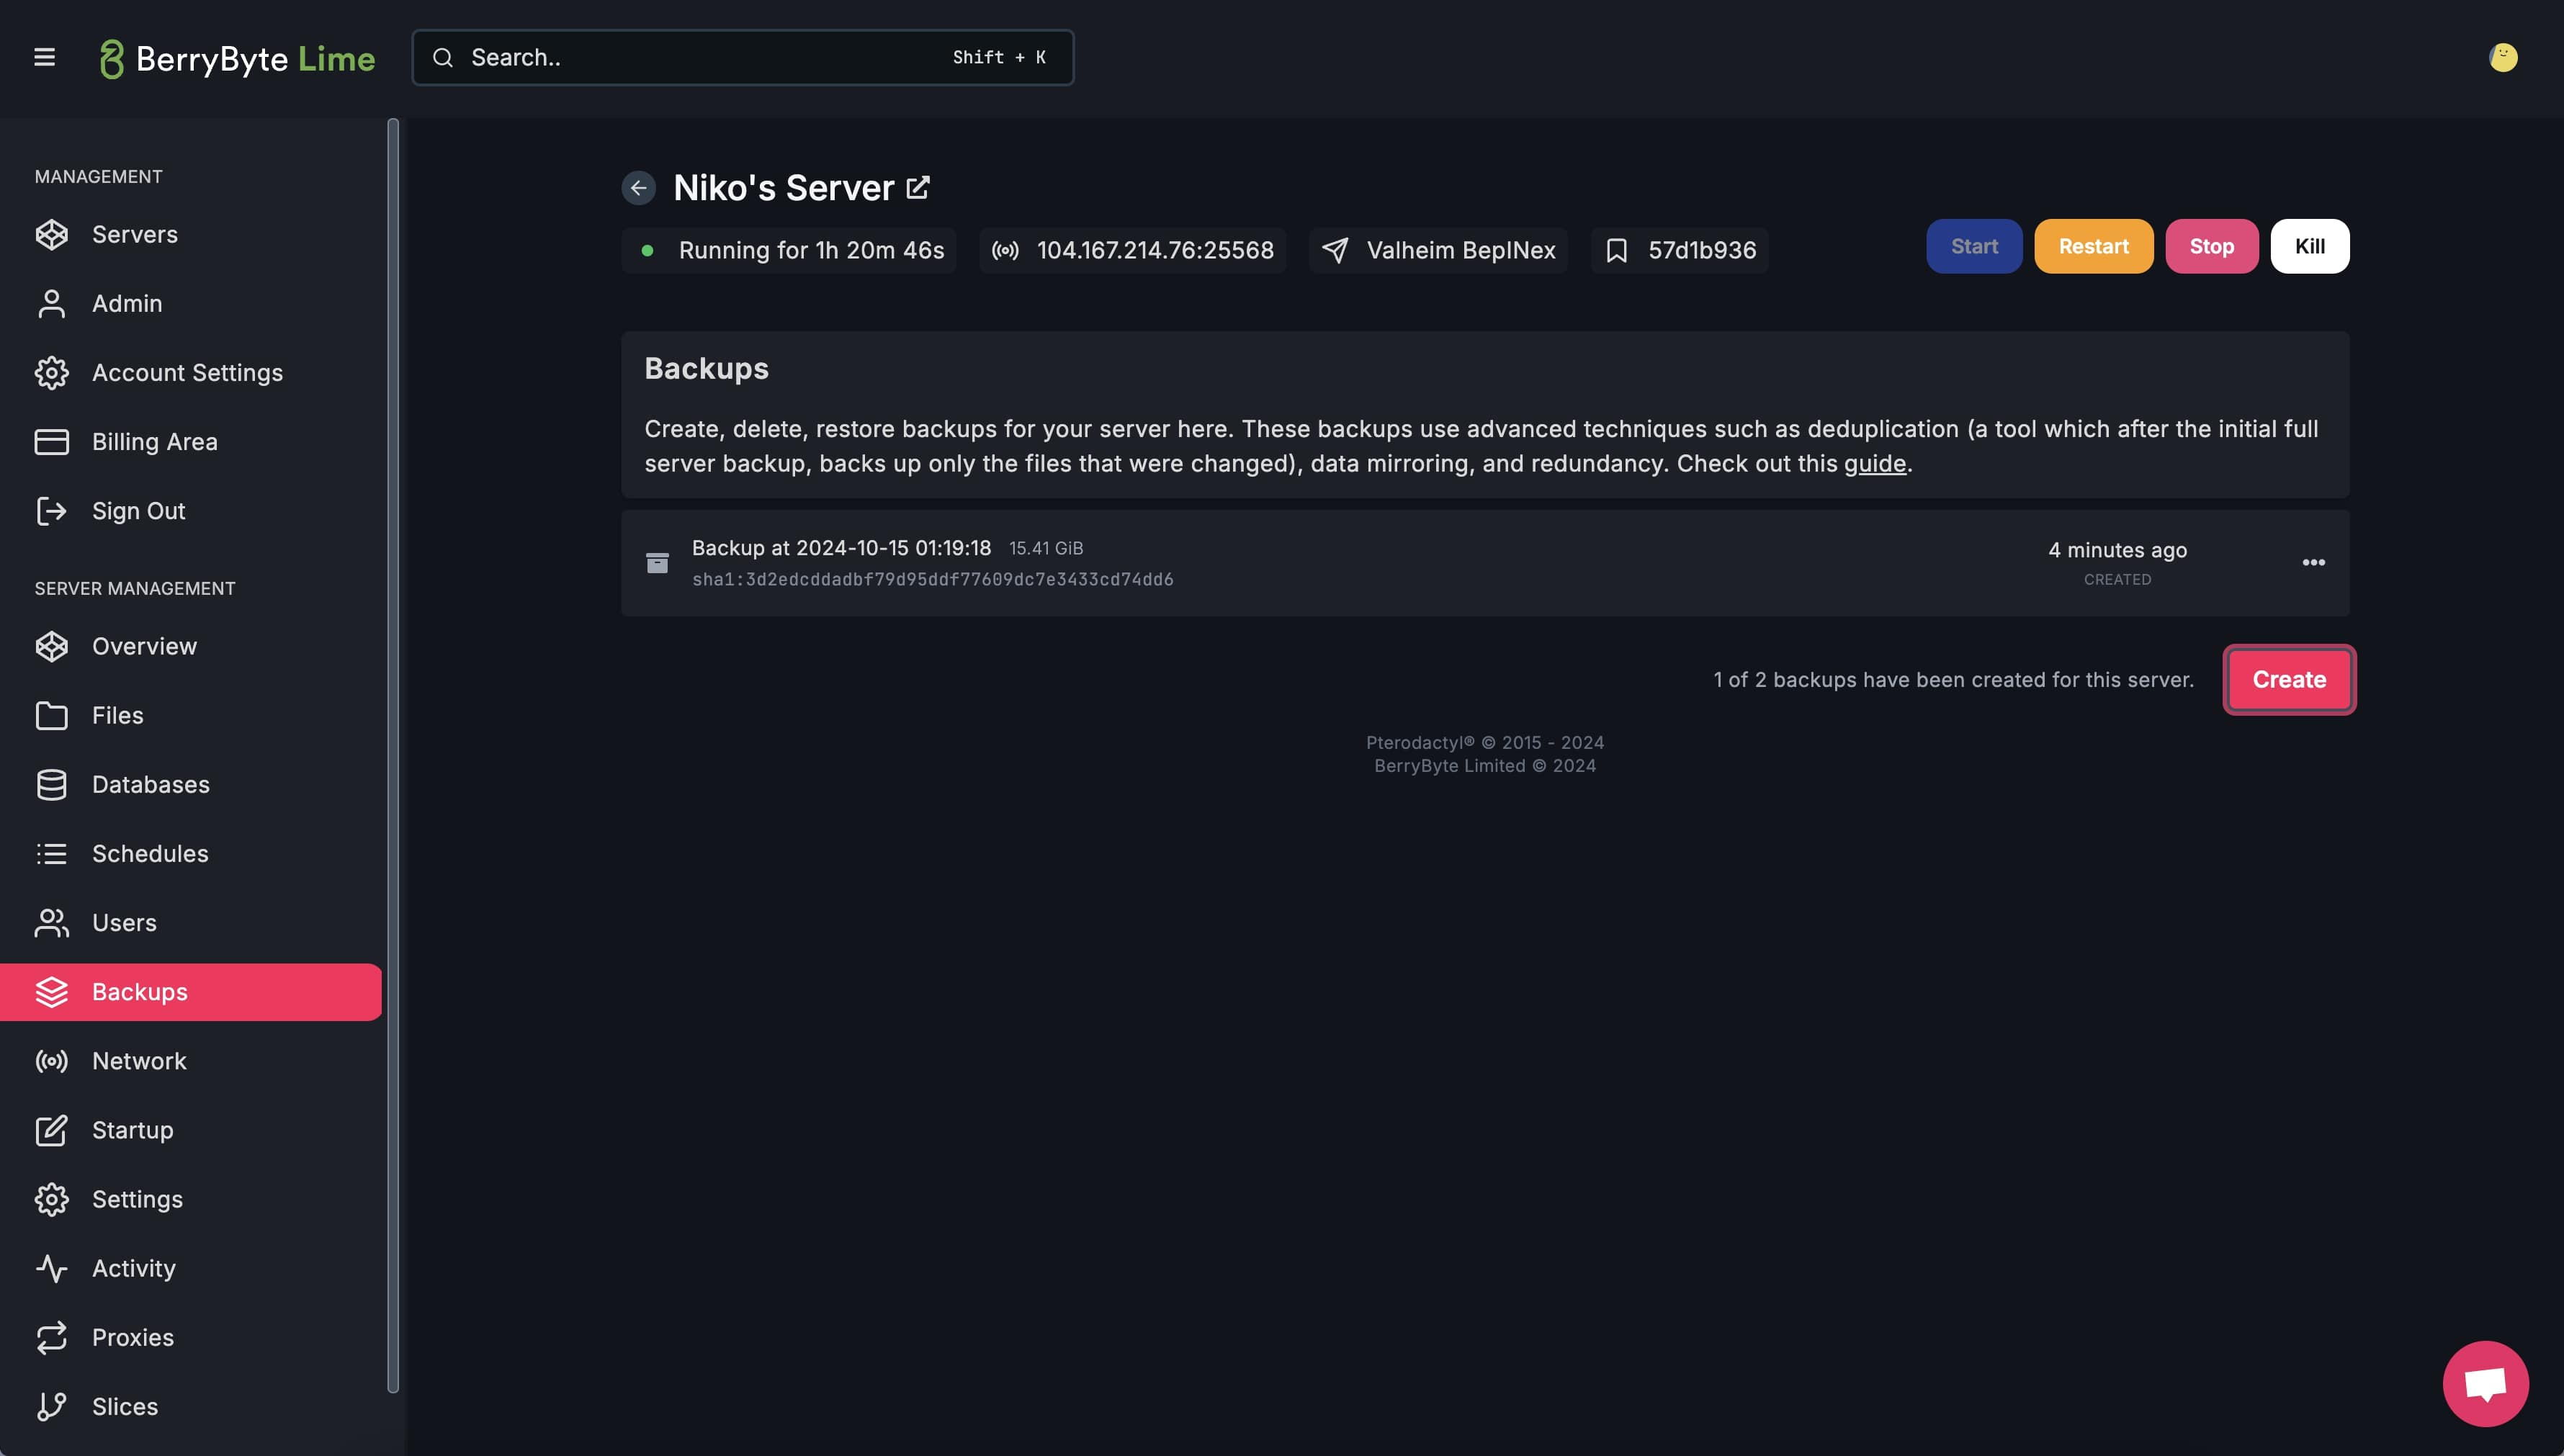Click the bookmark icon by server ID 57d1b936

click(x=1616, y=250)
